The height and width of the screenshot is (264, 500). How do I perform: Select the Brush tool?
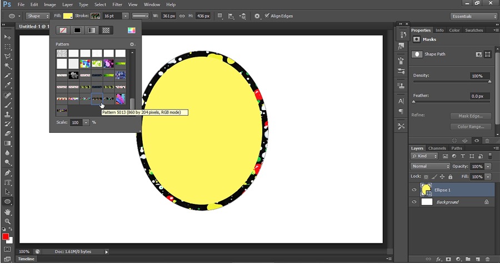pyautogui.click(x=7, y=105)
